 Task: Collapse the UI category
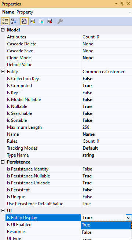tap(3, 211)
